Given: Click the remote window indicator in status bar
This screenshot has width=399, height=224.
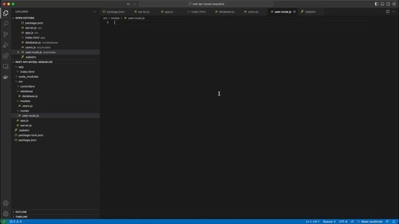Looking at the screenshot, I should tap(4, 222).
